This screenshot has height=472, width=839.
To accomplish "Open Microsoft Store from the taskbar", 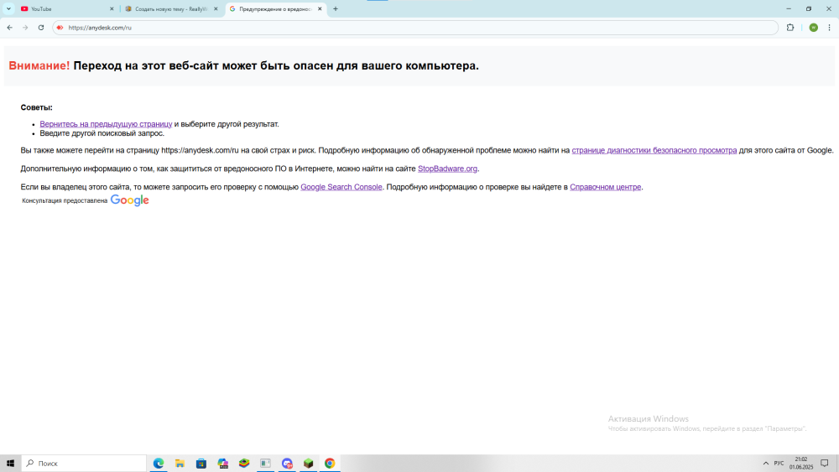I will [x=201, y=464].
